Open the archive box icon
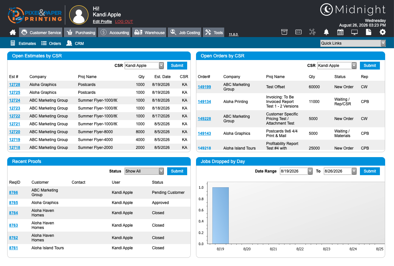This screenshot has width=394, height=266. (x=284, y=32)
